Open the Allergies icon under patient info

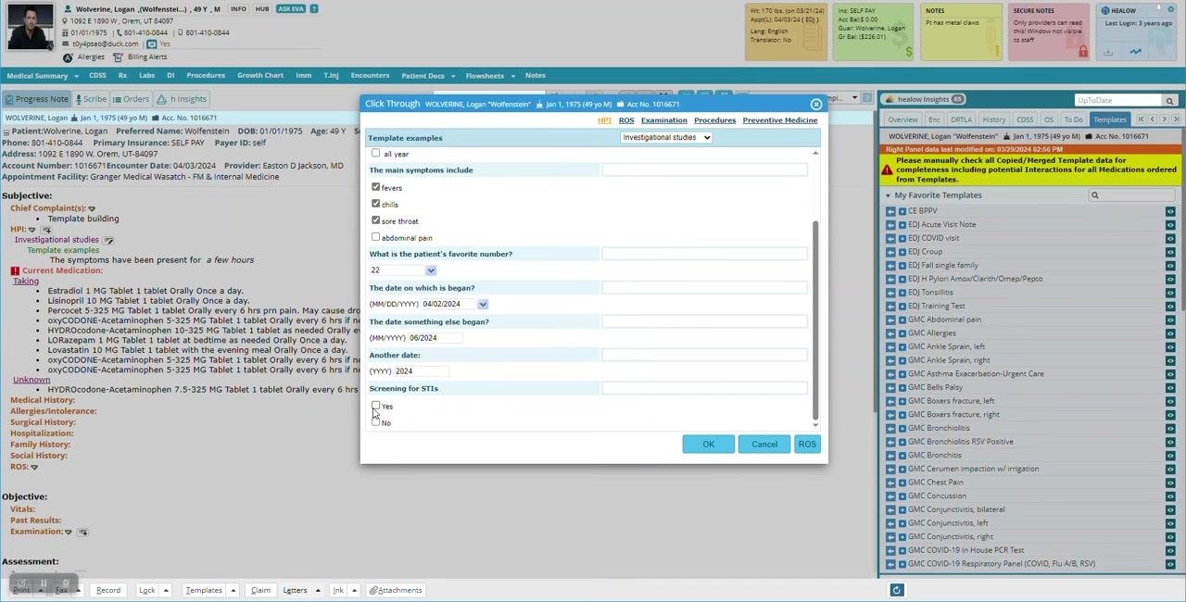point(68,57)
